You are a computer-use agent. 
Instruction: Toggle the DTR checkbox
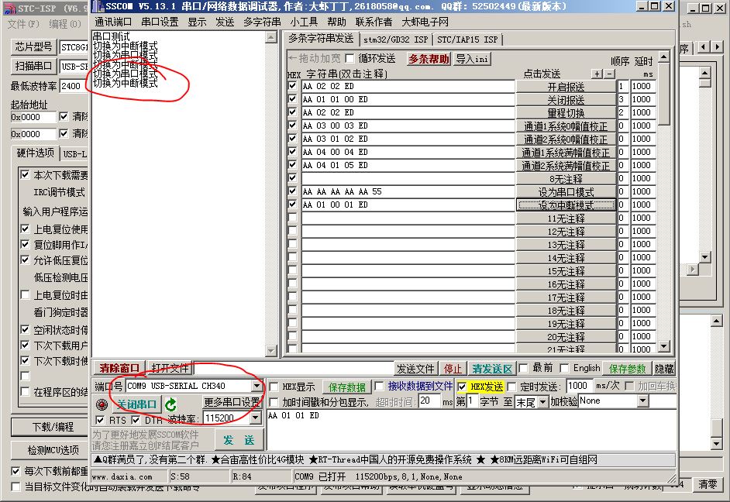click(136, 420)
